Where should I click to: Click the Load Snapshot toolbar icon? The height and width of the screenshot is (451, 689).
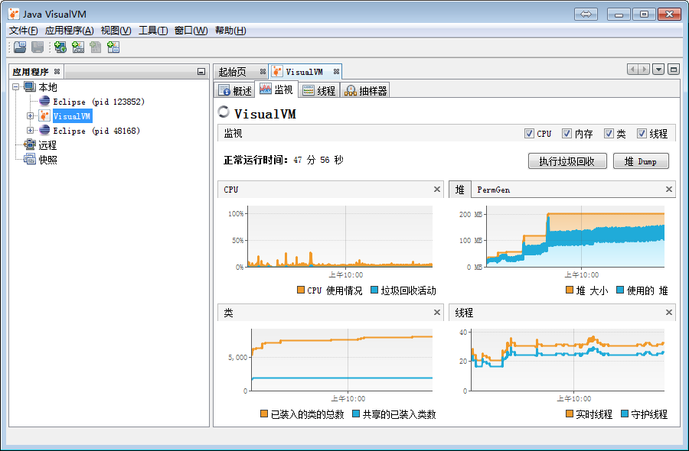click(x=20, y=47)
